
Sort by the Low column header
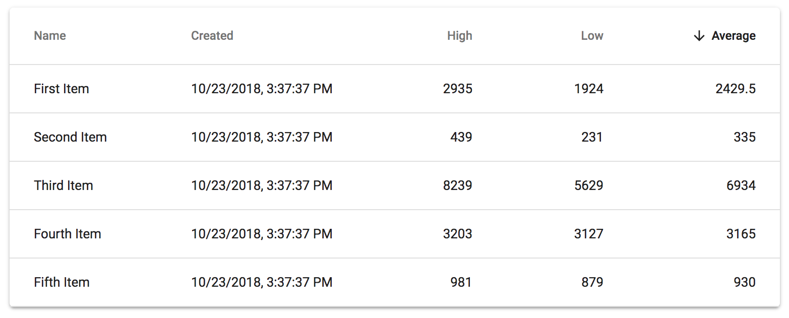[x=592, y=36]
